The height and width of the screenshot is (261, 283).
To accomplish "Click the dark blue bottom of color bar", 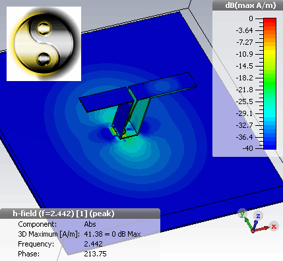I will pyautogui.click(x=270, y=144).
